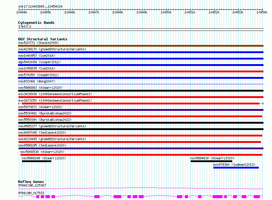Select the nsv5970872 (Almarri2020) purple bar
This screenshot has width=272, height=200.
(141, 110)
